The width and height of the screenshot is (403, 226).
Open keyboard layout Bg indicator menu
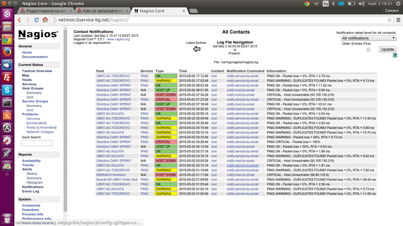coord(325,4)
